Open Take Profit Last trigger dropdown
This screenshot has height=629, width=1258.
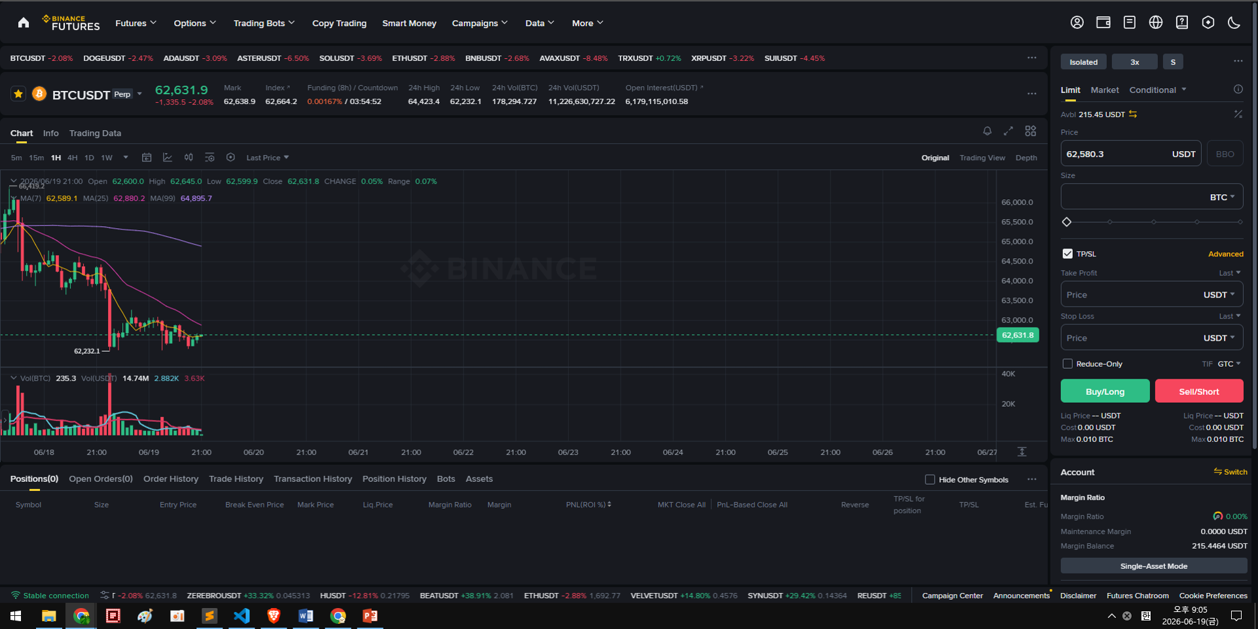(x=1230, y=273)
